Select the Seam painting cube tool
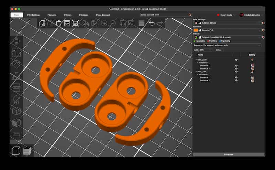 point(16,111)
